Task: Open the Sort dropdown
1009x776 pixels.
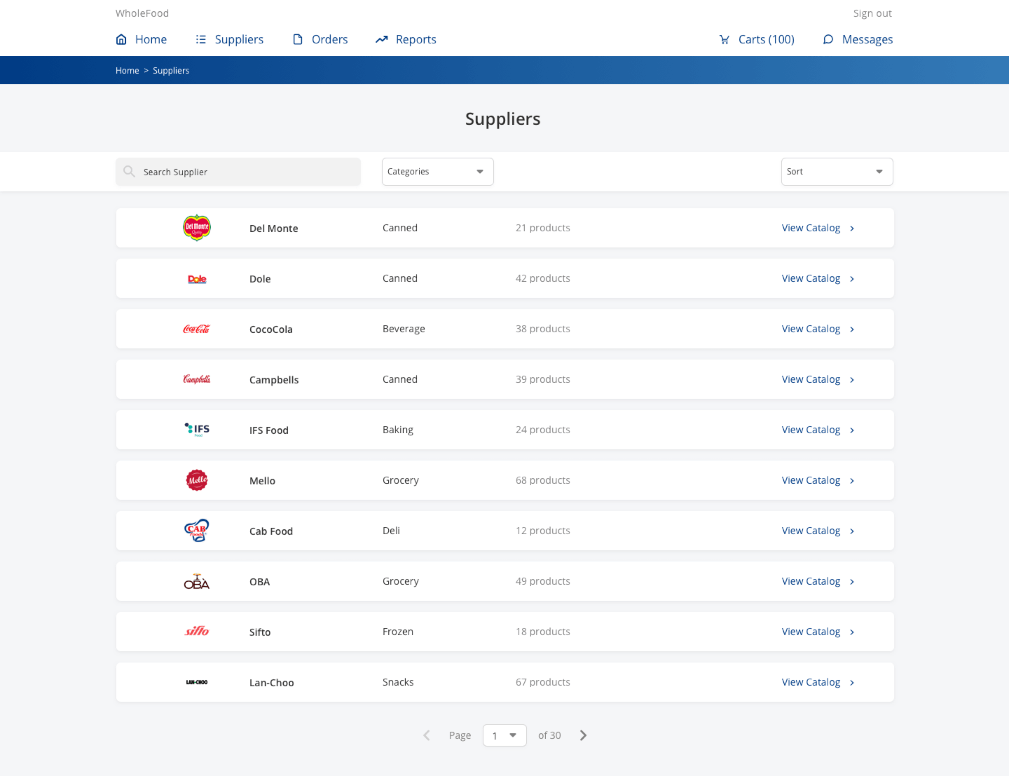Action: [836, 172]
